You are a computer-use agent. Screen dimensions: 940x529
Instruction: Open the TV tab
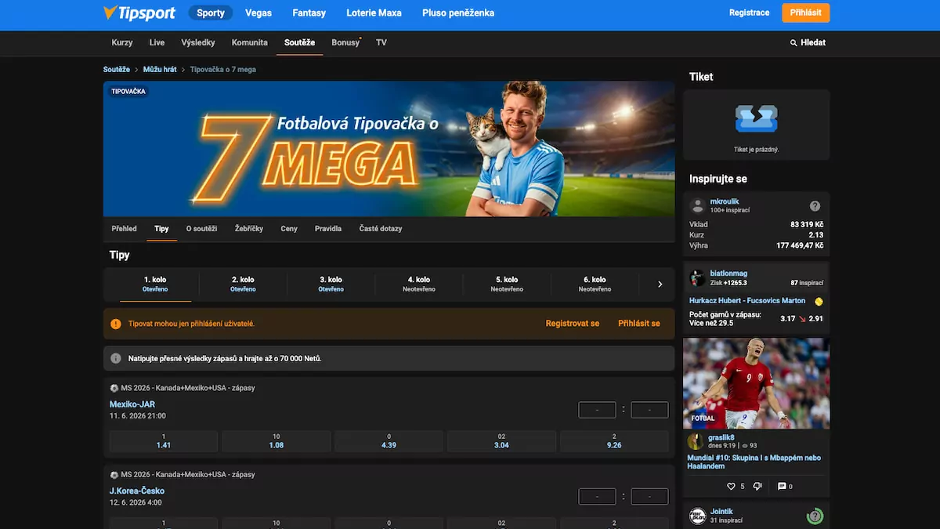click(x=381, y=42)
